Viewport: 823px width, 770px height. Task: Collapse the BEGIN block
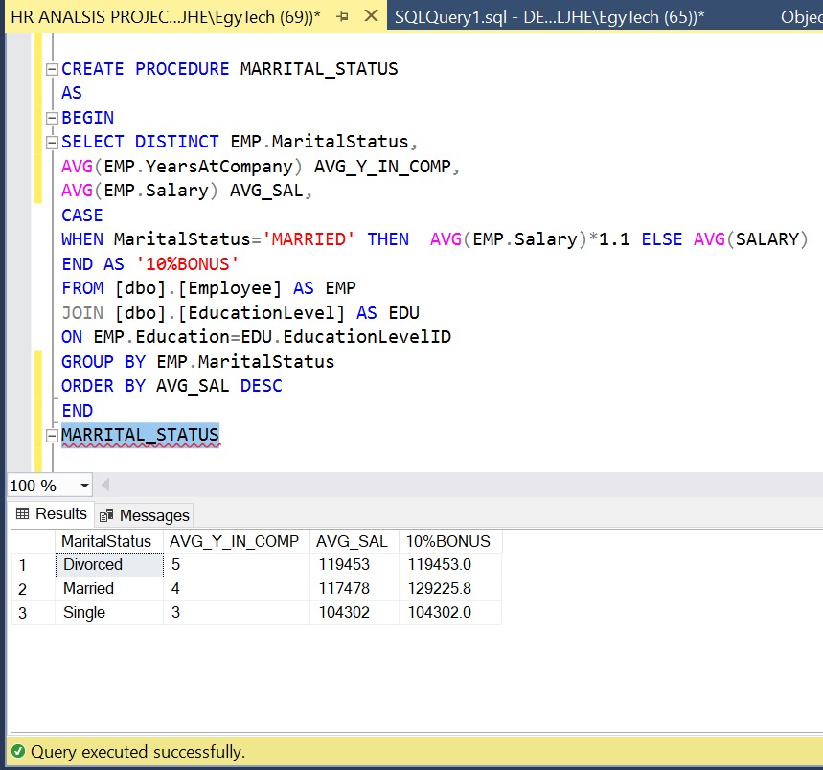pyautogui.click(x=52, y=118)
